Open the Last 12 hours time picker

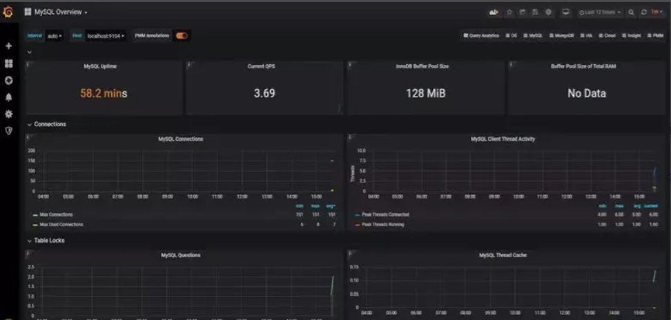[x=599, y=12]
